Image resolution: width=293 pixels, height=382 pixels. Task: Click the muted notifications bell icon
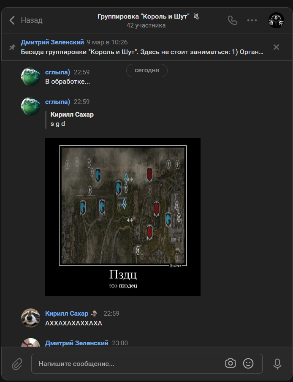click(x=196, y=16)
